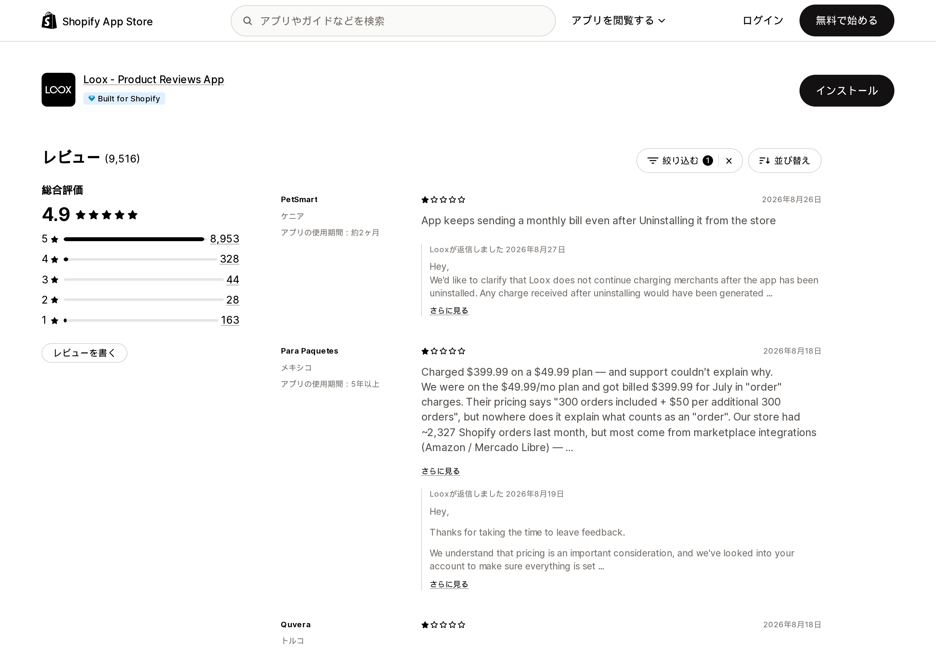
Task: Expand the アプリを閲覧する menu chevron
Action: click(x=662, y=21)
